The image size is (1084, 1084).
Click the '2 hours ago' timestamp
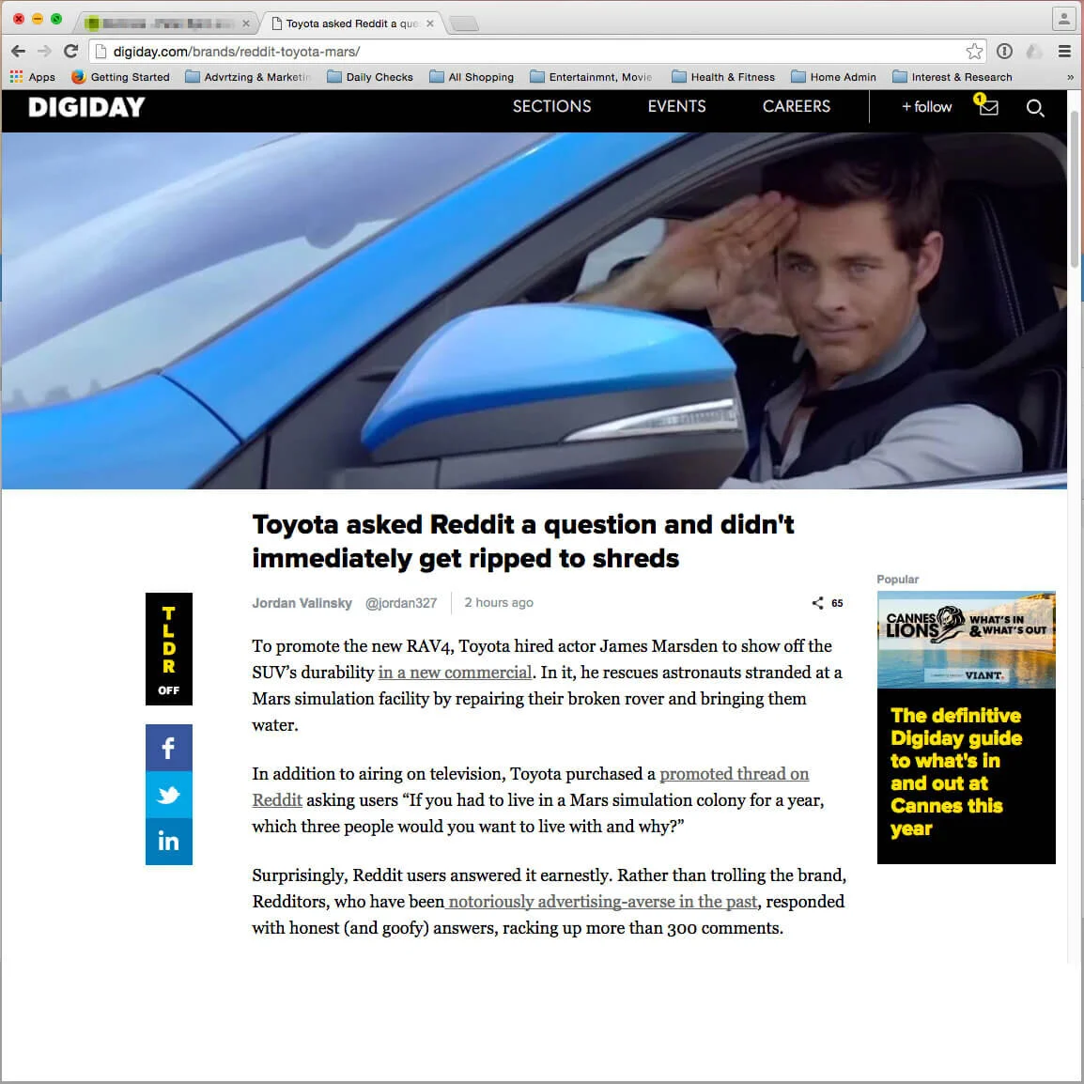499,602
